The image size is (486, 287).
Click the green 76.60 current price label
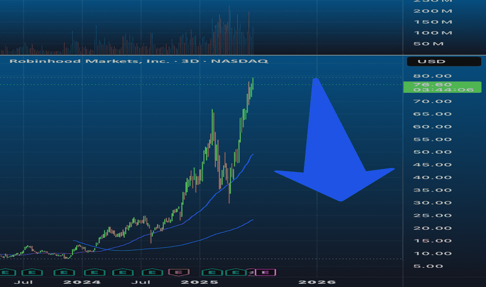[x=442, y=87]
